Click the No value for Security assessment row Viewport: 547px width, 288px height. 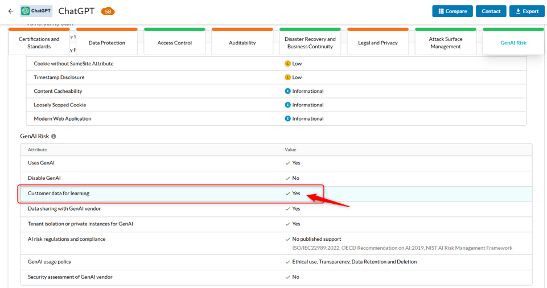[296, 277]
